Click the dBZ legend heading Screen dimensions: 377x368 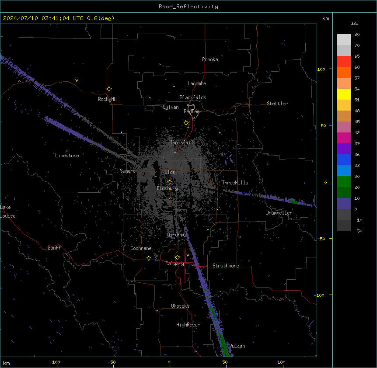point(354,24)
